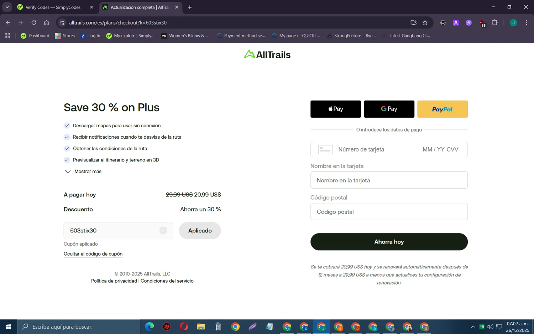534x334 pixels.
Task: Open the Windows Start menu
Action: pyautogui.click(x=9, y=327)
